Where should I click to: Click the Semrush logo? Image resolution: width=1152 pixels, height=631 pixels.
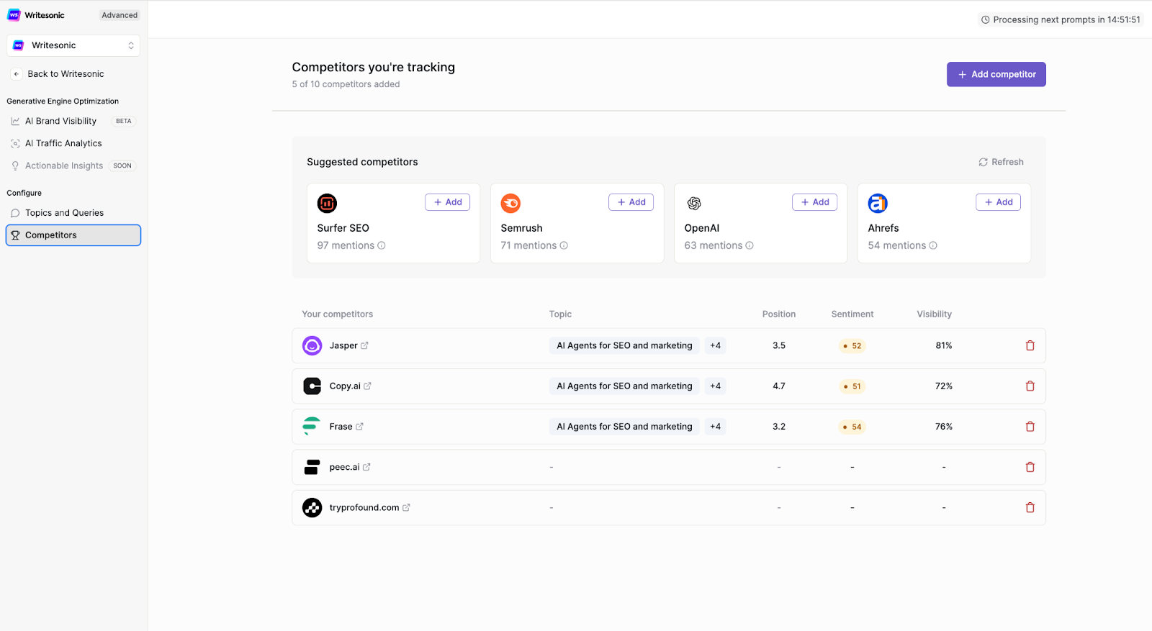tap(510, 204)
